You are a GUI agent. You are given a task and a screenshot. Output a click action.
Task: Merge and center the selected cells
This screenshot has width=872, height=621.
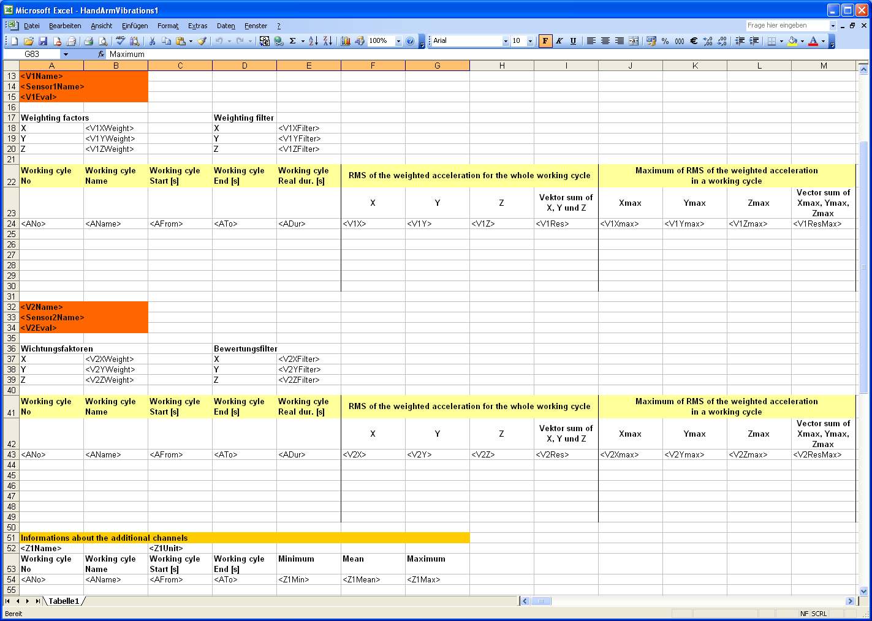(634, 41)
